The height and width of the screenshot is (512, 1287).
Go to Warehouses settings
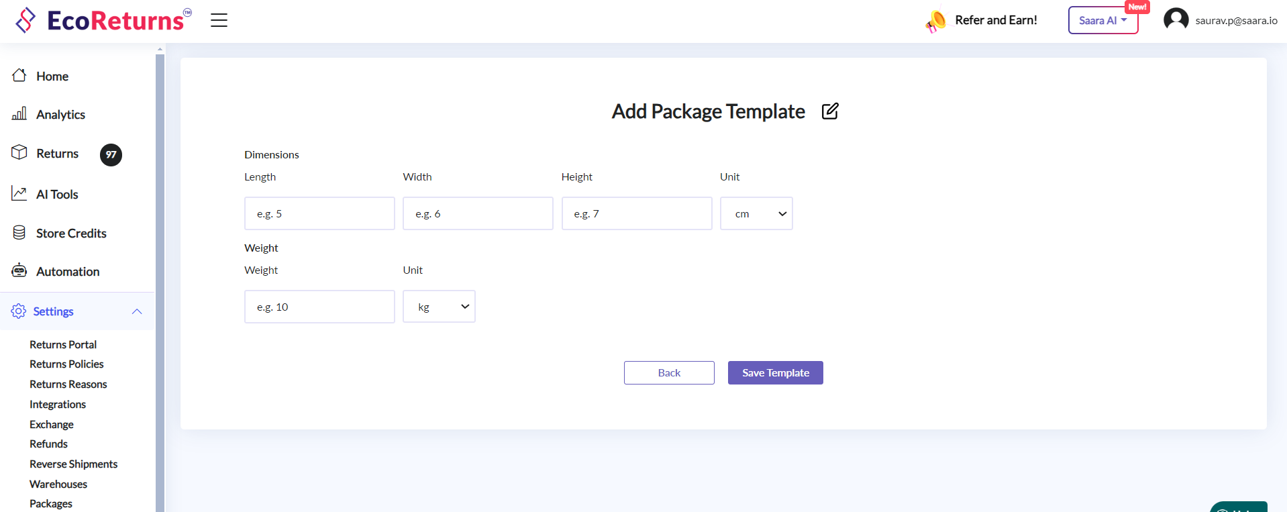coord(58,484)
